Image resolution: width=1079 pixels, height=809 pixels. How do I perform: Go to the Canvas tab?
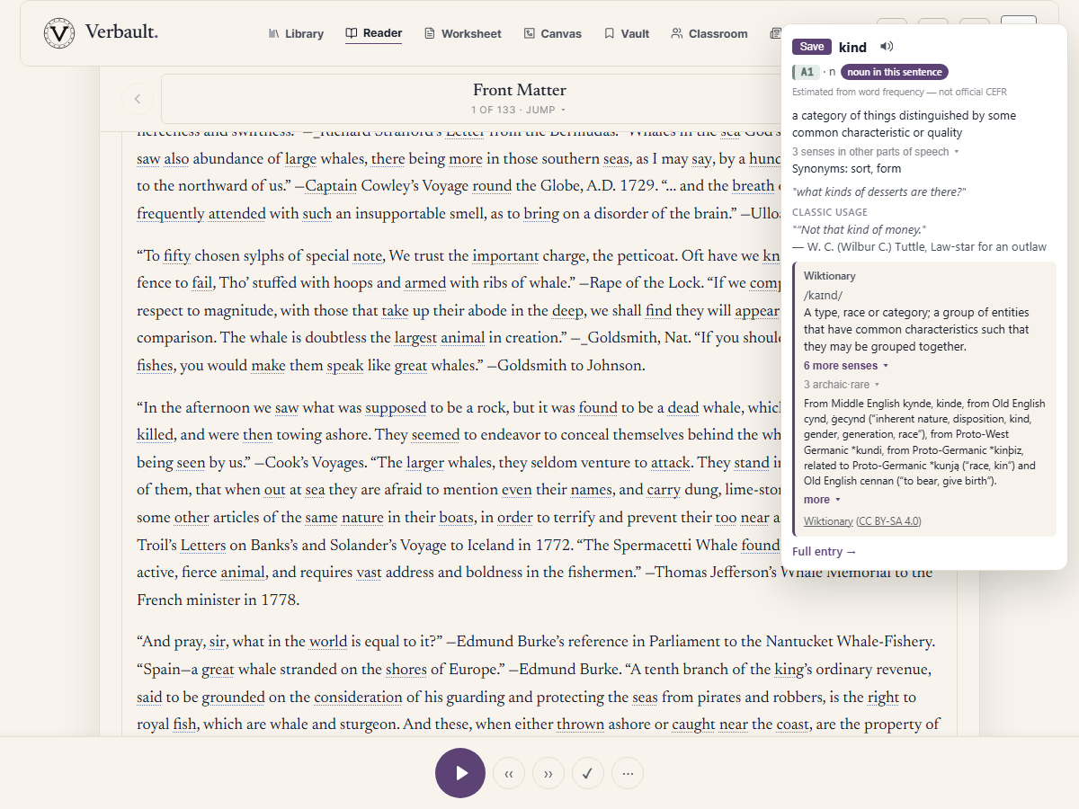553,33
